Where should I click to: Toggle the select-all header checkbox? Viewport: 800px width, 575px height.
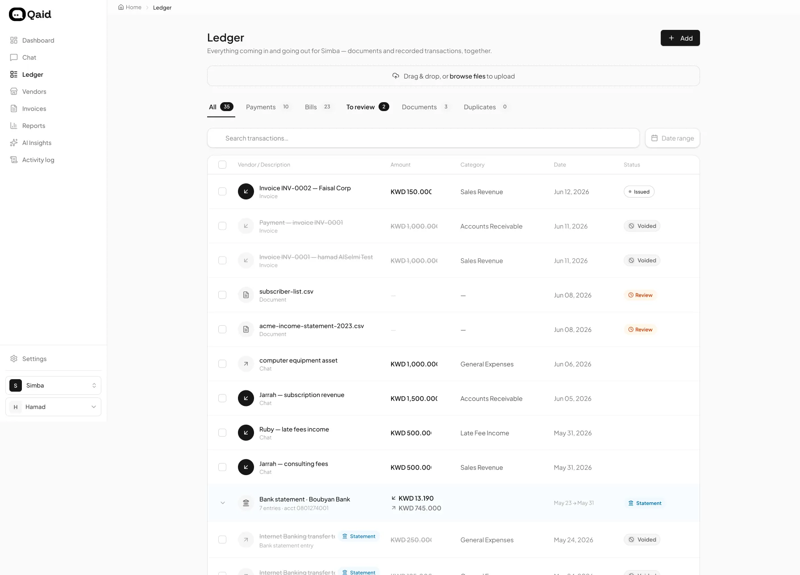[x=222, y=165]
